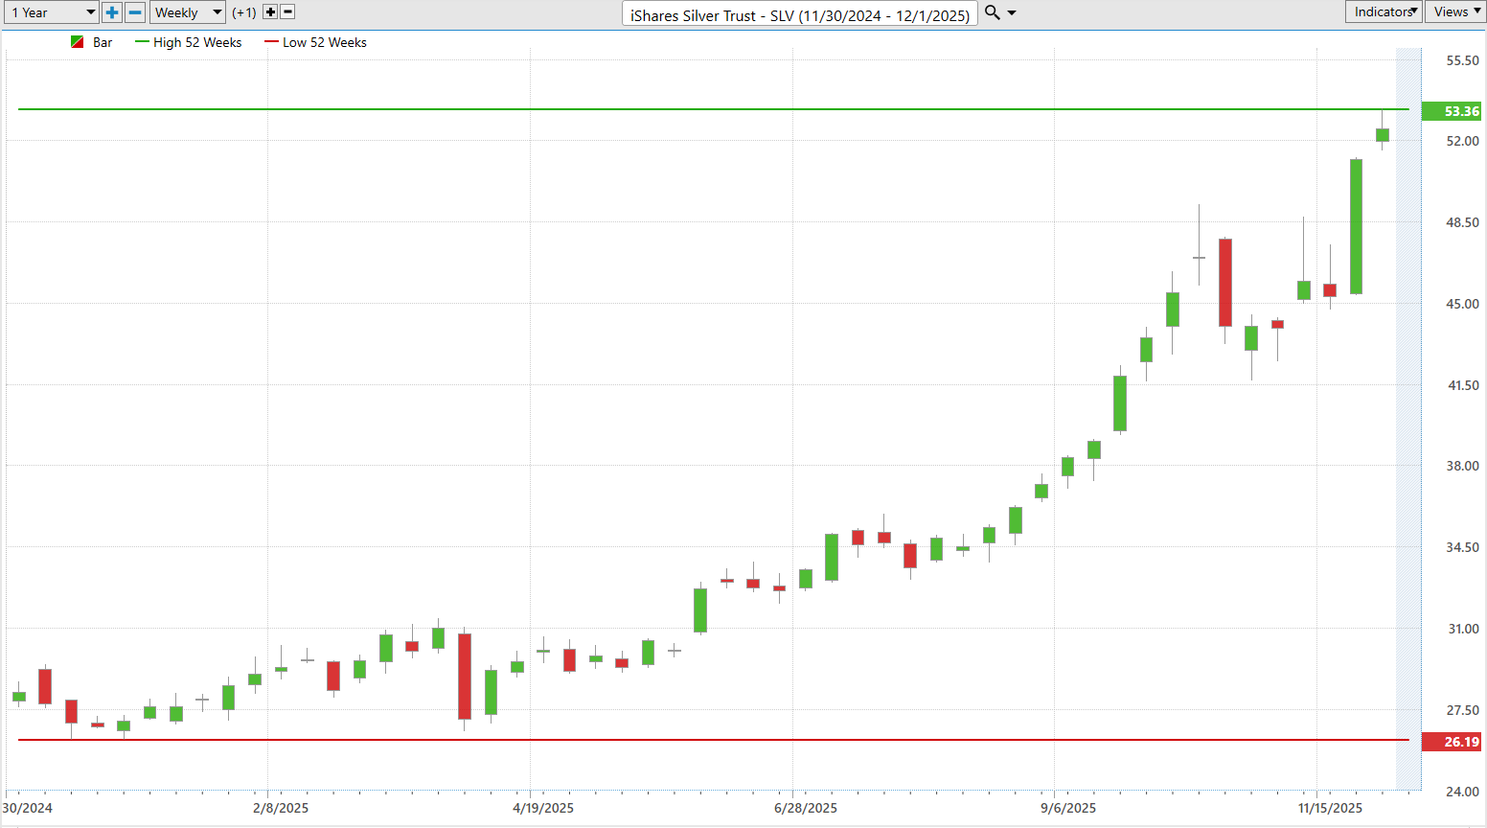The image size is (1487, 828).
Task: Click the shaded future-bars area on chart
Action: (1408, 420)
